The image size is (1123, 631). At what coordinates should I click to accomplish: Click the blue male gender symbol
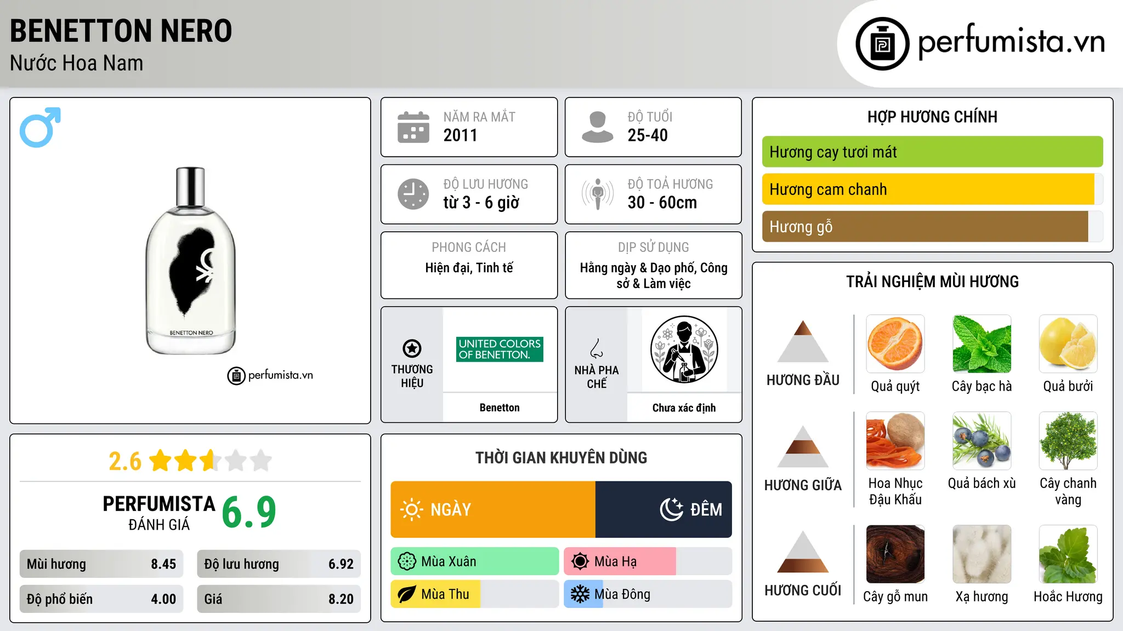click(x=40, y=127)
